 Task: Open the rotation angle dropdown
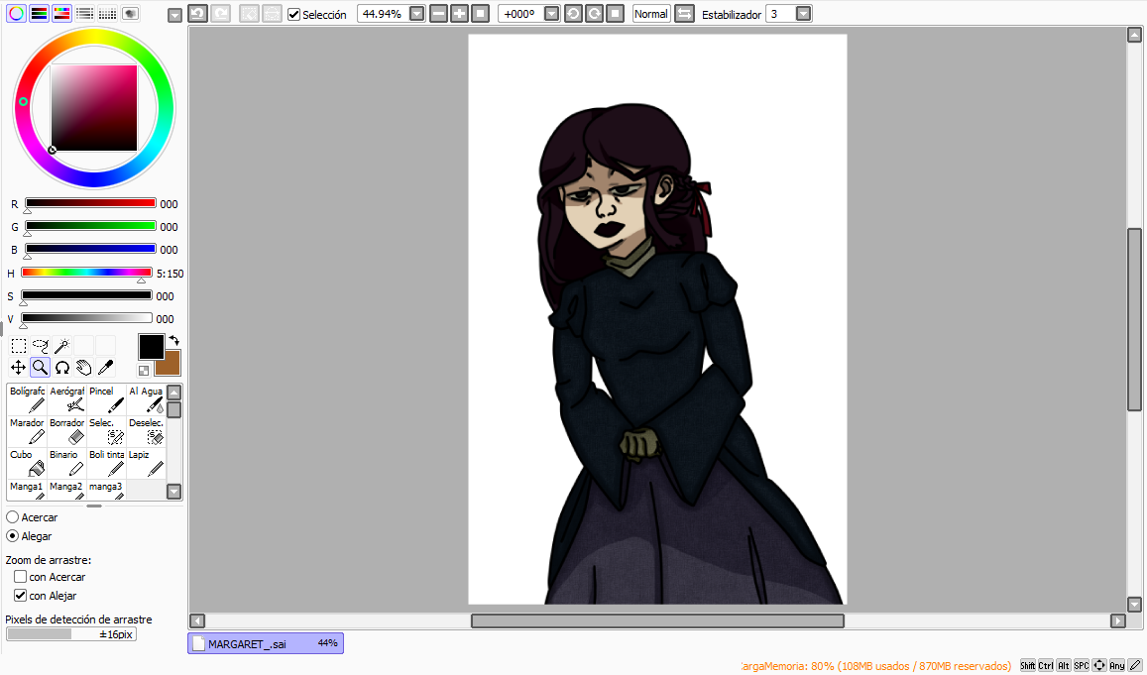[x=551, y=14]
